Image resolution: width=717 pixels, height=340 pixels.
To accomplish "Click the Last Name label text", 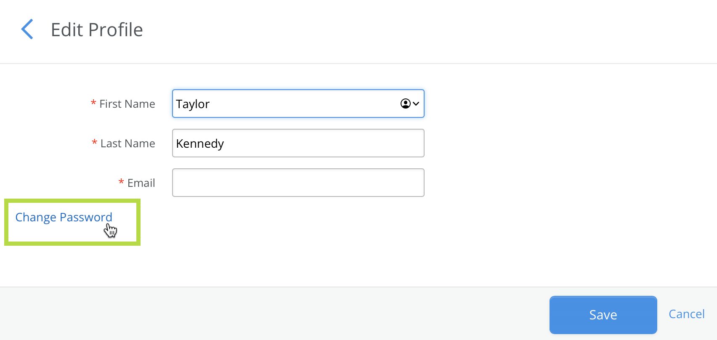I will point(128,143).
